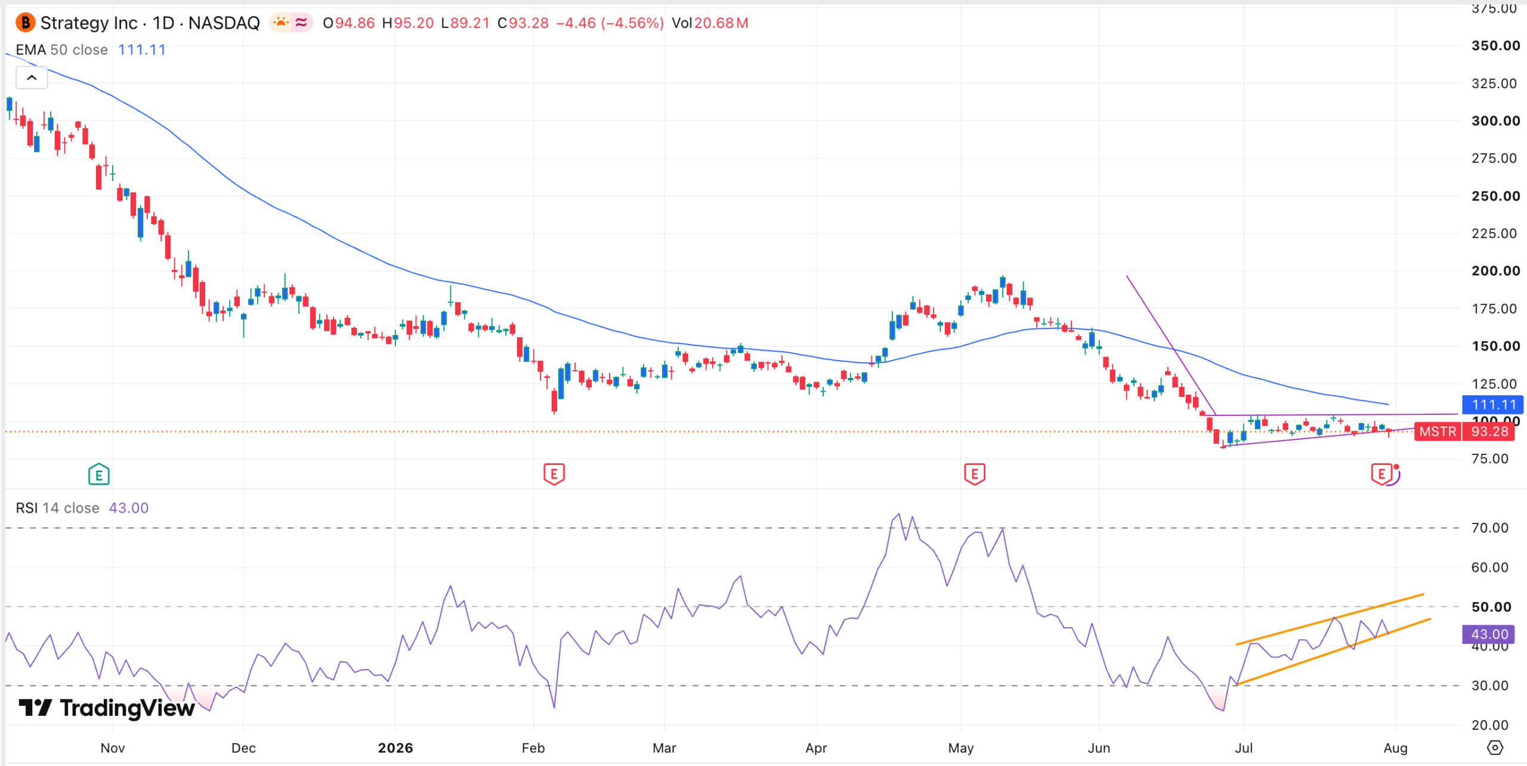
Task: Collapse the indicator legend with chevron button
Action: pos(32,77)
